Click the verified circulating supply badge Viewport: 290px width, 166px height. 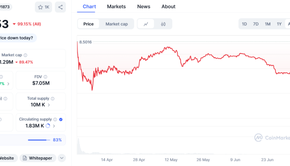(x=61, y=119)
